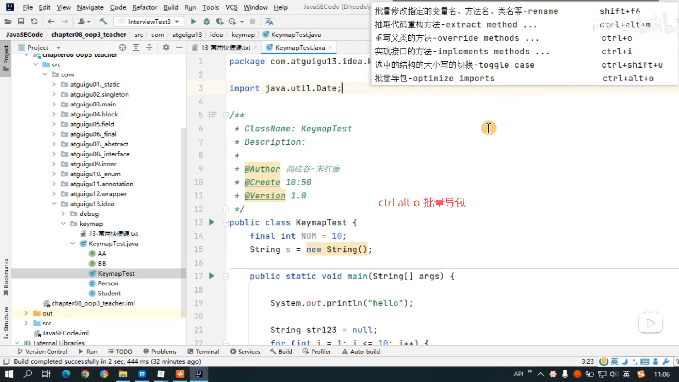Toggle the Bookmarks side panel
The height and width of the screenshot is (382, 679).
6,278
